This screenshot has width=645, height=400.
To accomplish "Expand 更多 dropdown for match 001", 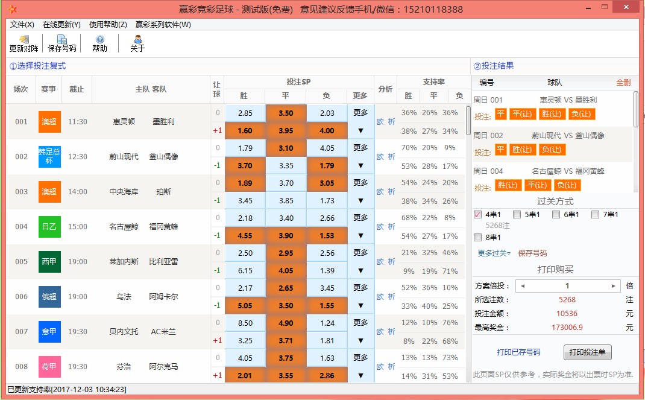I will click(x=360, y=122).
